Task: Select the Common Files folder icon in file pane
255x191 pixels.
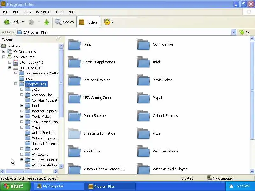Action: click(143, 44)
